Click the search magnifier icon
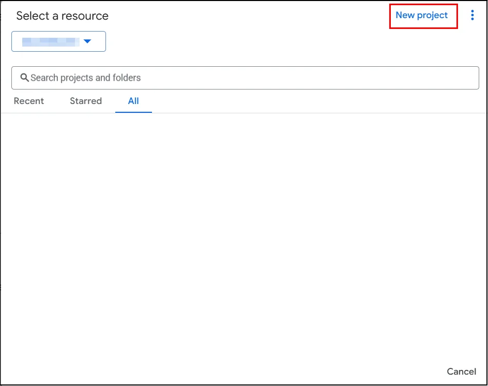The width and height of the screenshot is (488, 386). (24, 78)
